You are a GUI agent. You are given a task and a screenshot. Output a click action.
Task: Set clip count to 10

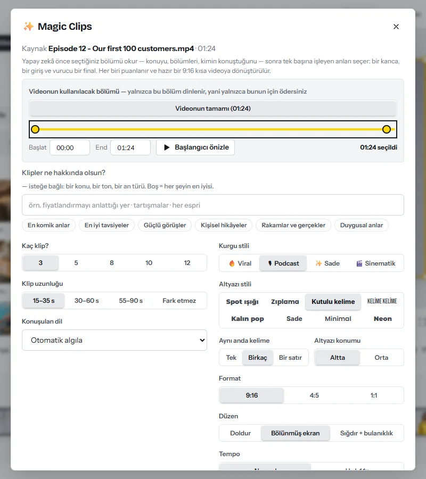[x=149, y=263]
